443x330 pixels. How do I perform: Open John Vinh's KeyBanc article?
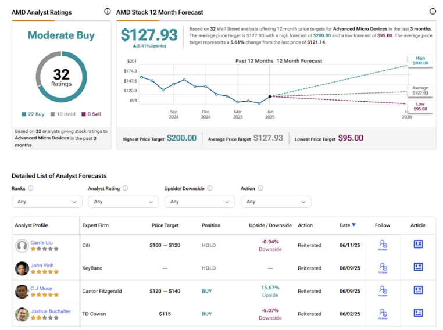(418, 267)
